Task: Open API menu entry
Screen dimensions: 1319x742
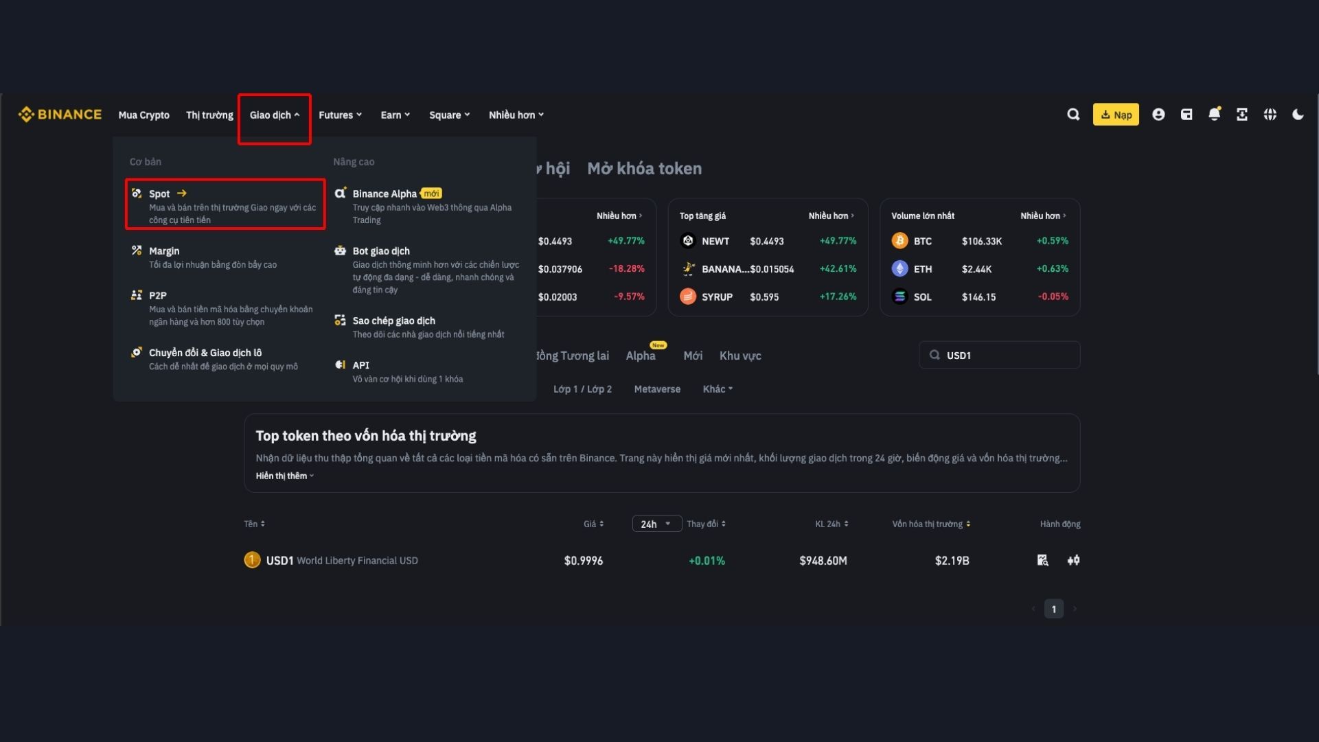Action: [x=428, y=371]
